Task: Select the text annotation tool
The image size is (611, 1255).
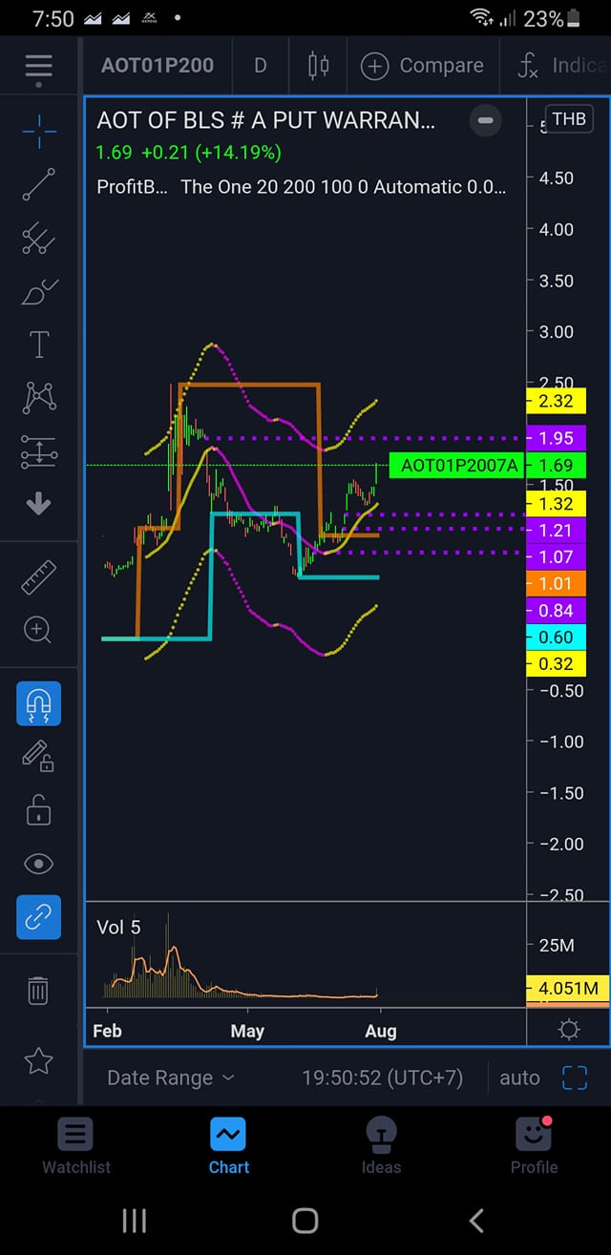Action: coord(38,344)
